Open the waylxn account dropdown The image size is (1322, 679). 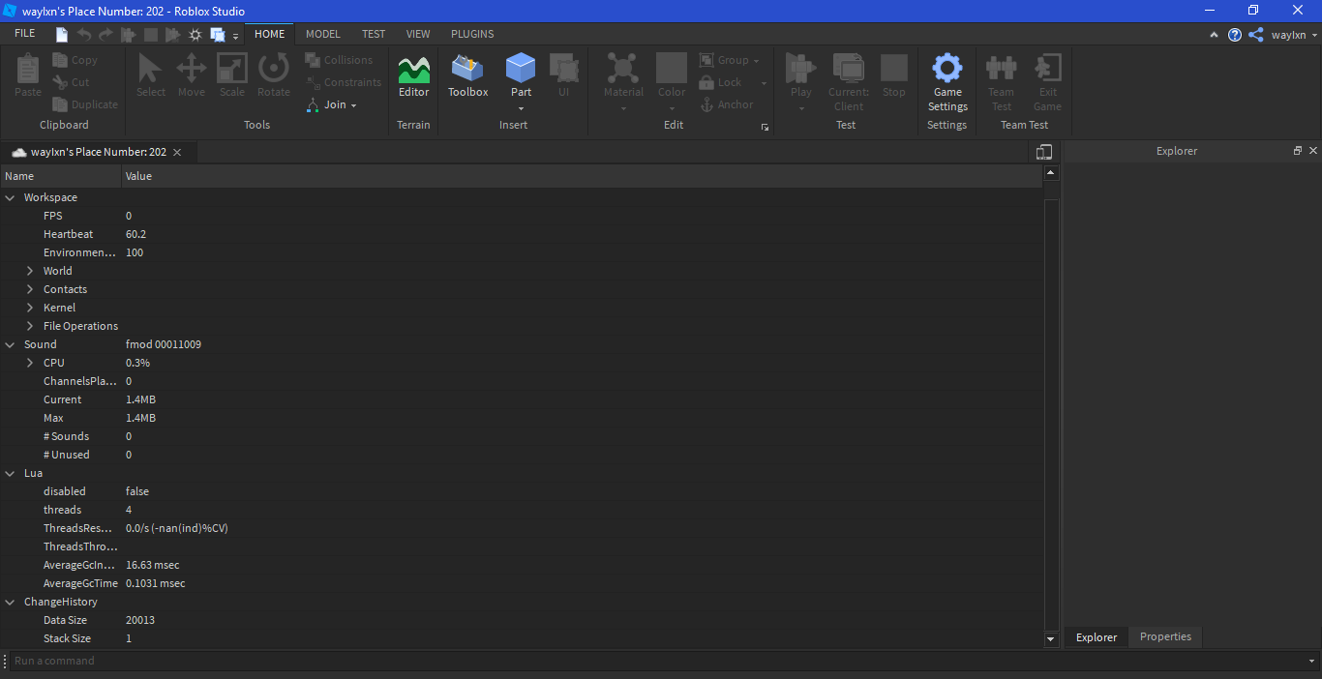click(x=1294, y=35)
